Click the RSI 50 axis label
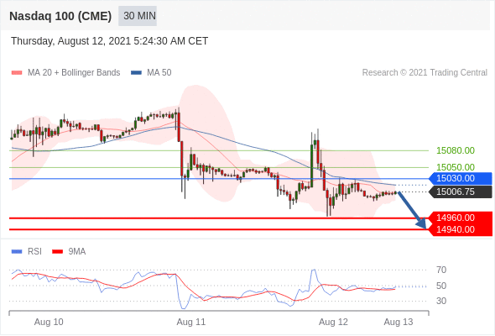Screen dimensions: 495x336 tap(441, 286)
